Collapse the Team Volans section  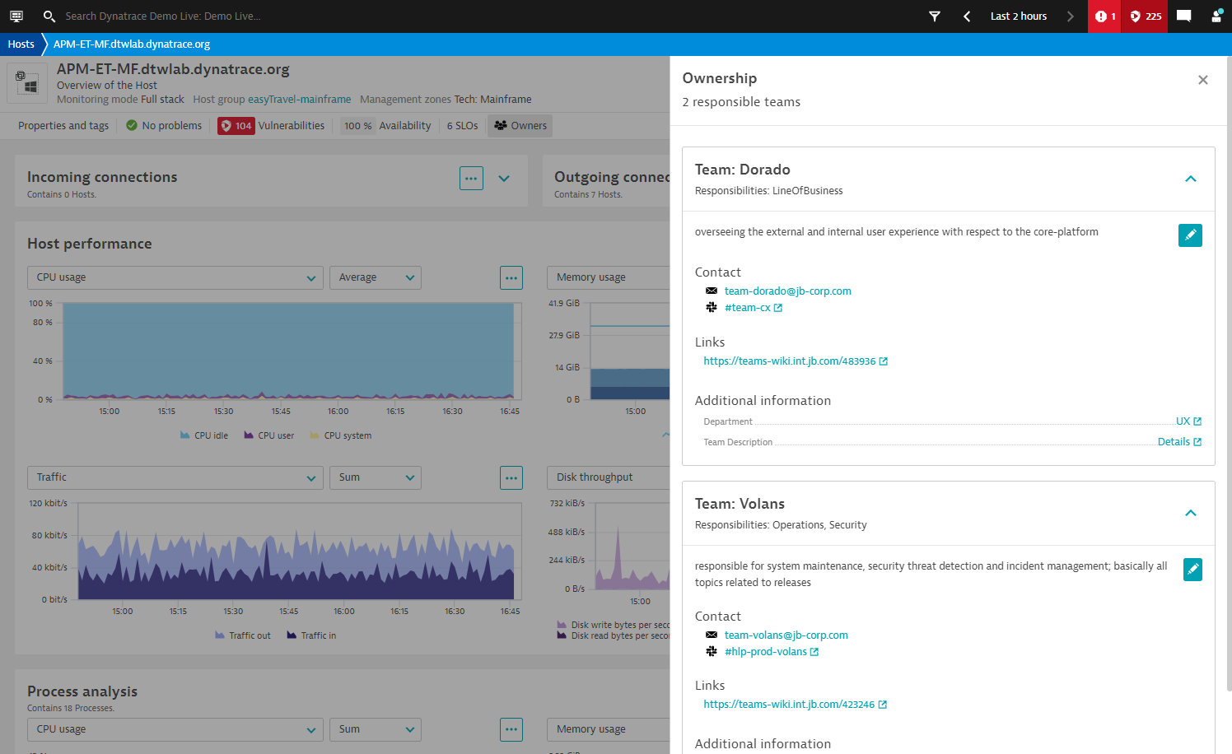coord(1191,513)
